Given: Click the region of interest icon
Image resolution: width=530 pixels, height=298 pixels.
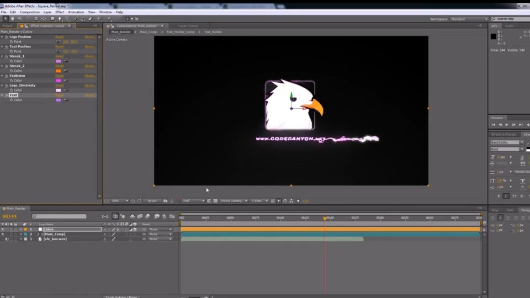Looking at the screenshot, I should (x=139, y=201).
